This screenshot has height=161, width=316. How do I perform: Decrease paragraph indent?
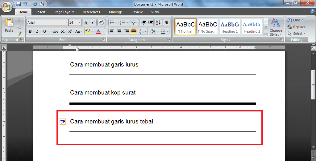point(143,22)
